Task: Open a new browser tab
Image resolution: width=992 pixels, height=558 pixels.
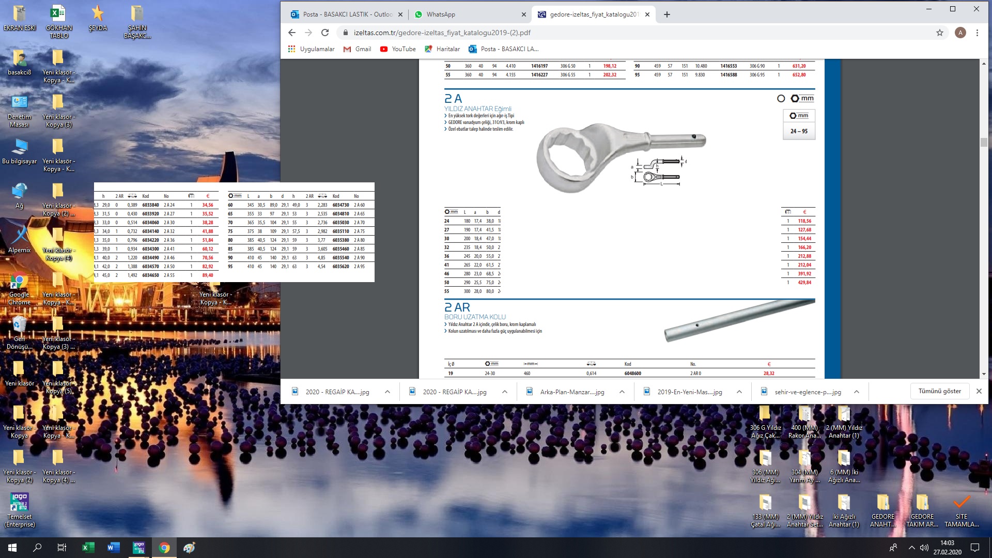Action: [667, 14]
